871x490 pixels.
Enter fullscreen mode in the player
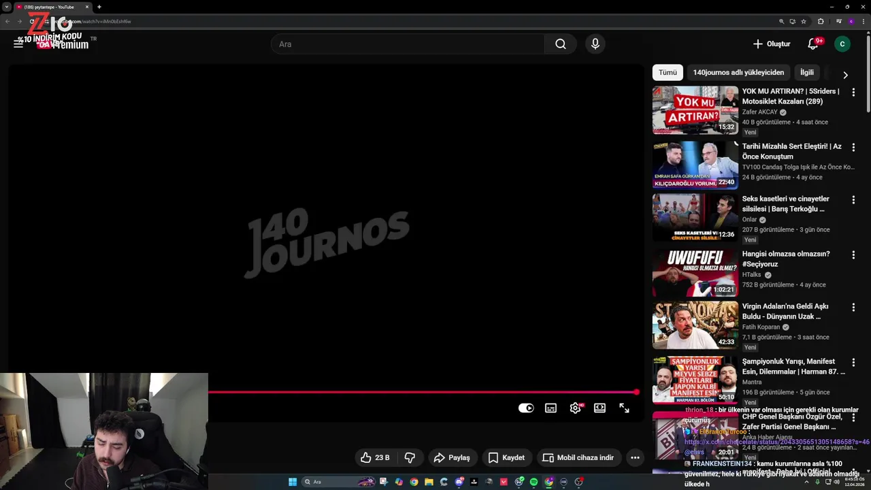coord(624,408)
